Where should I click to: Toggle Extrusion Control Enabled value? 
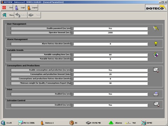click(x=111, y=105)
